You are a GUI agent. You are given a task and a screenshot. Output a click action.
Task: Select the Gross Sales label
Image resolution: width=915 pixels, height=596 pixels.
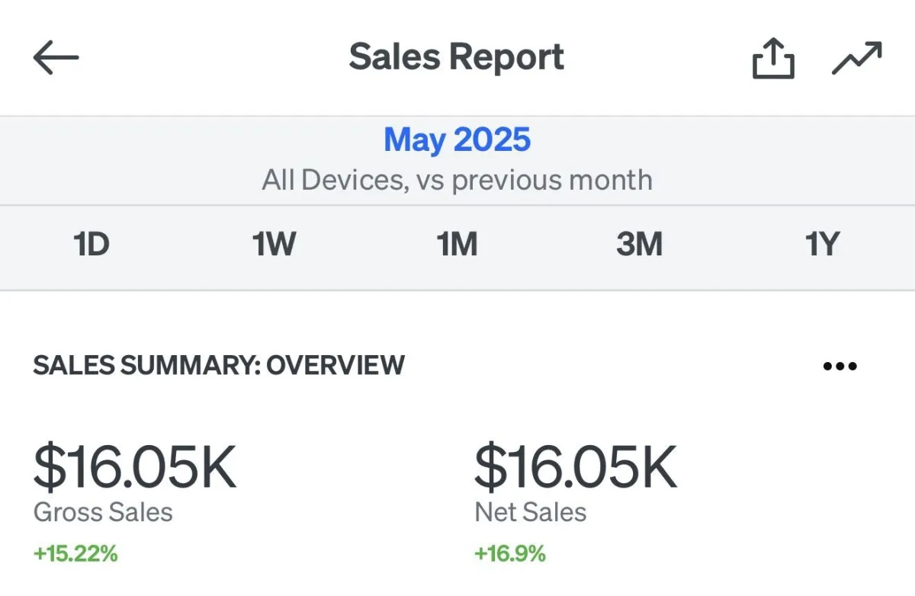pyautogui.click(x=103, y=511)
